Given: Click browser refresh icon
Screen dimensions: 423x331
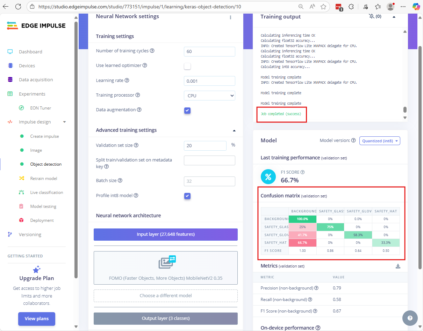Looking at the screenshot, I should [x=18, y=7].
